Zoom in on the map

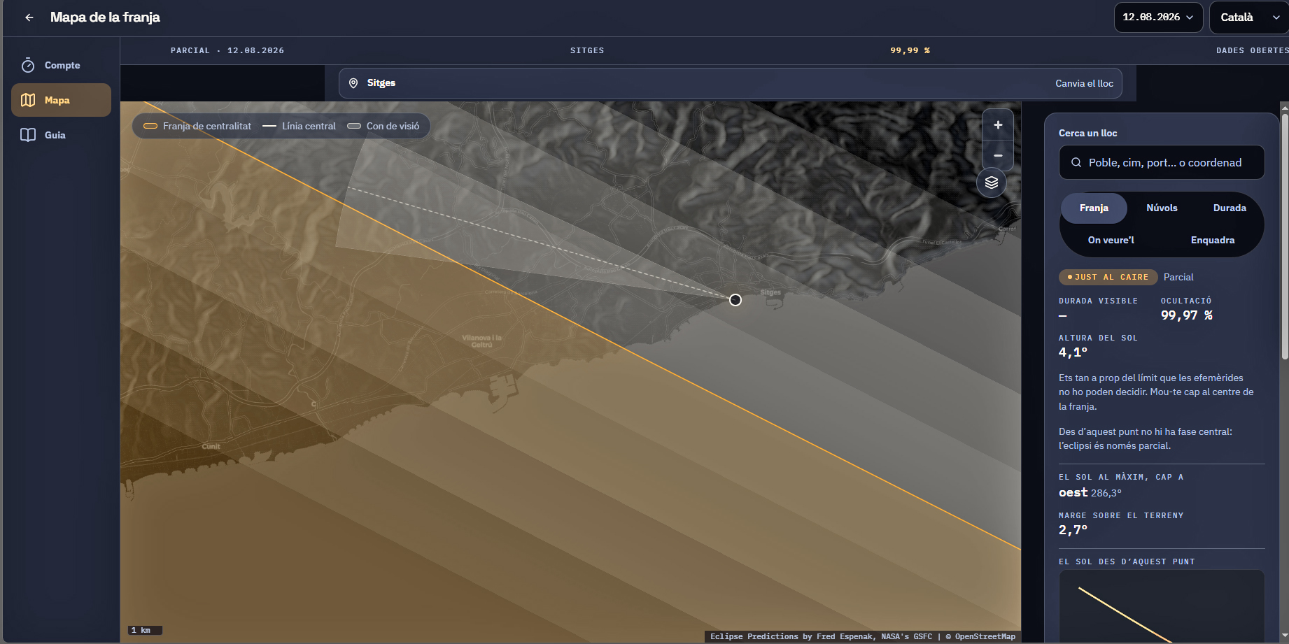(998, 125)
